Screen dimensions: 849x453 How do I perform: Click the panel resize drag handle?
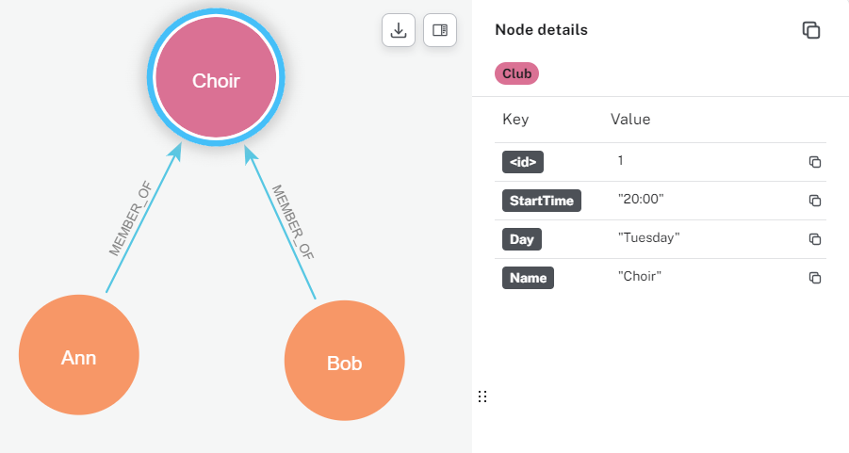click(482, 396)
